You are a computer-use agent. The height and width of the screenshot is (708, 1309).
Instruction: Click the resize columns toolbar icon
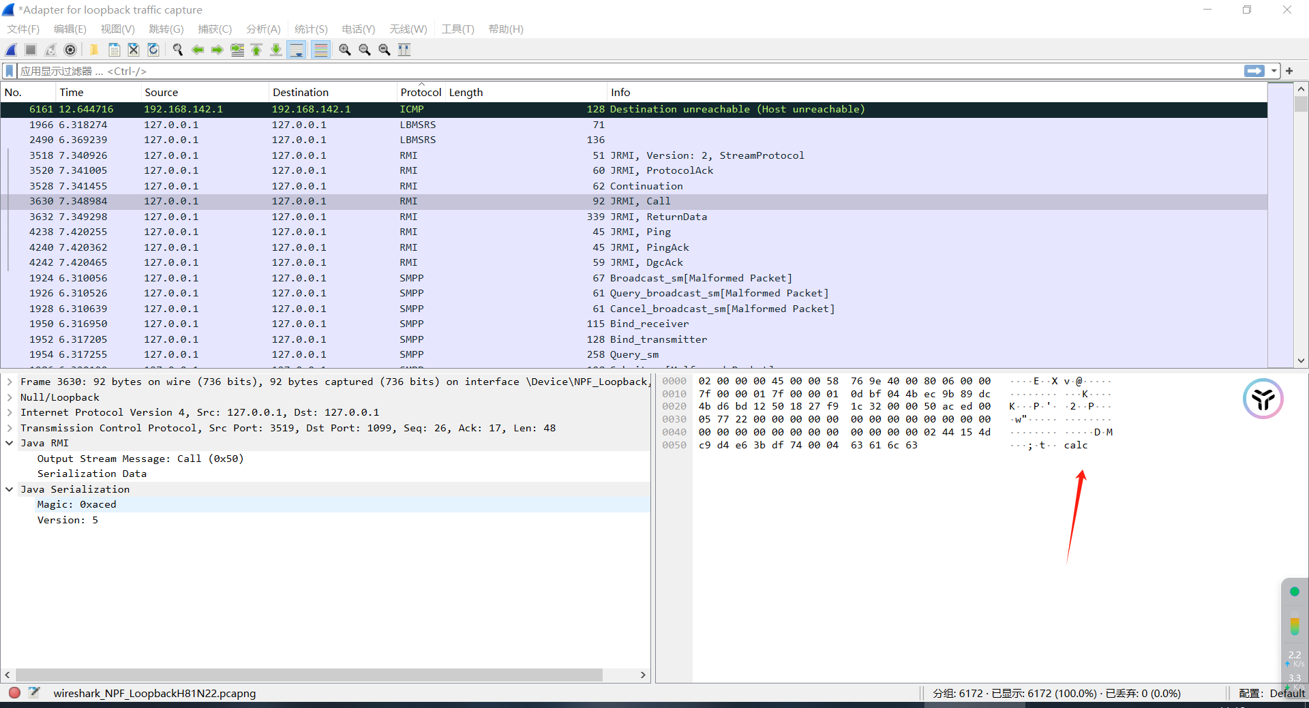click(x=404, y=50)
